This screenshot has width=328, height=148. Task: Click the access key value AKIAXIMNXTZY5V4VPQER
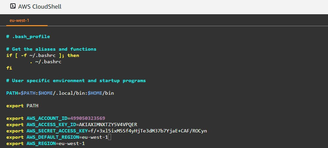click(108, 124)
